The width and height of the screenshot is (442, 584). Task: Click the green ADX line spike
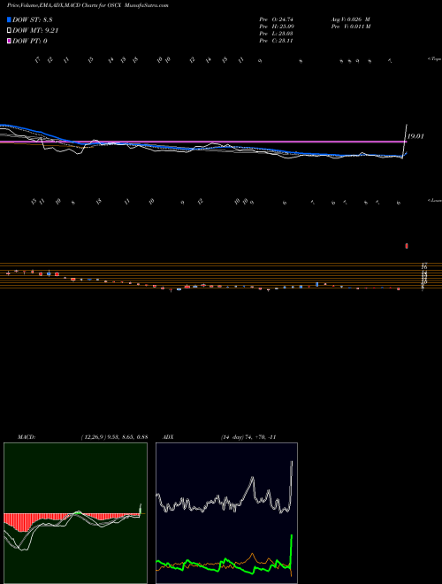[x=292, y=550]
